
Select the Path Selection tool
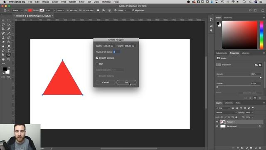point(3,55)
